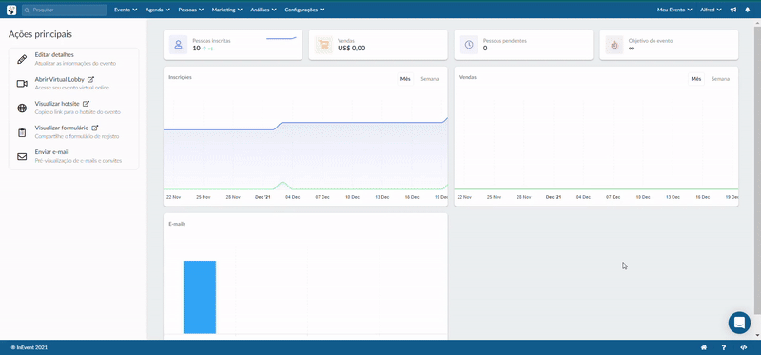Click the envelope Enviar e-mail icon
761x355 pixels.
tap(22, 156)
